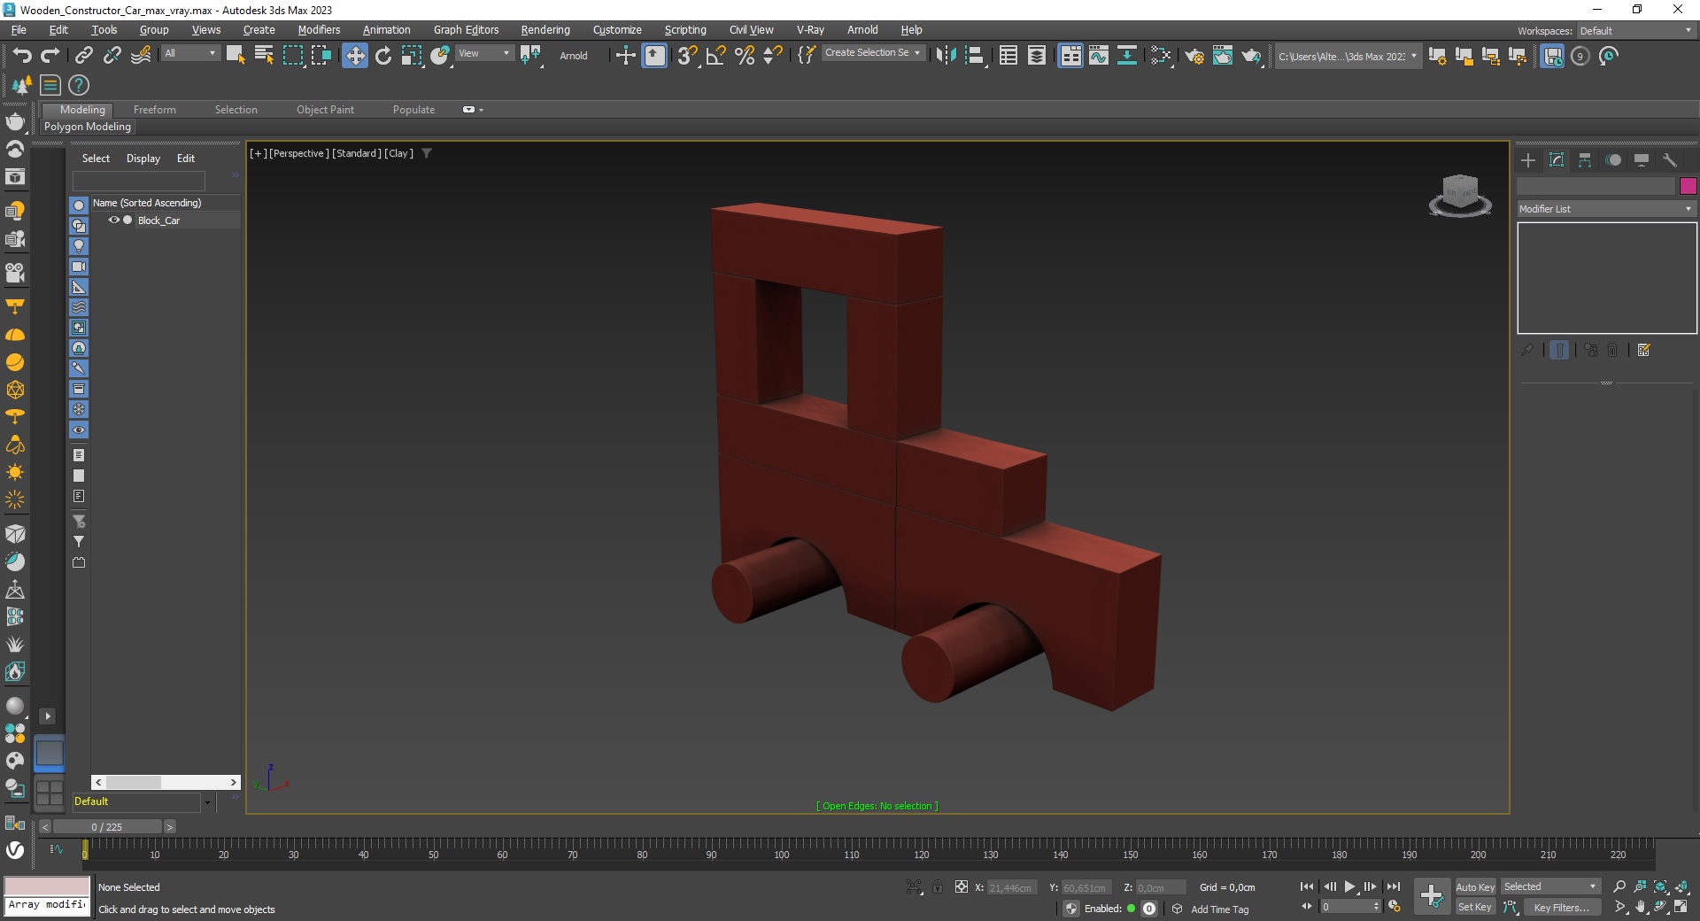The width and height of the screenshot is (1700, 921).
Task: Click the Auto Key button
Action: [x=1475, y=887]
